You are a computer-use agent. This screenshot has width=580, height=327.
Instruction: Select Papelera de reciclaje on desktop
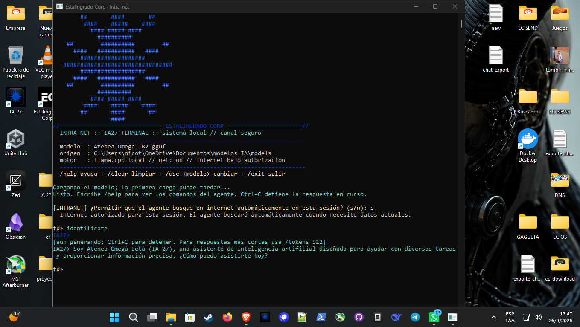click(16, 62)
